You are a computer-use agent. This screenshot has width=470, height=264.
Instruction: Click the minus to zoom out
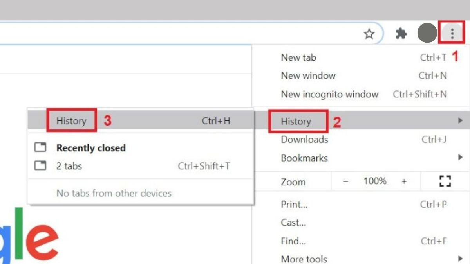coord(346,181)
